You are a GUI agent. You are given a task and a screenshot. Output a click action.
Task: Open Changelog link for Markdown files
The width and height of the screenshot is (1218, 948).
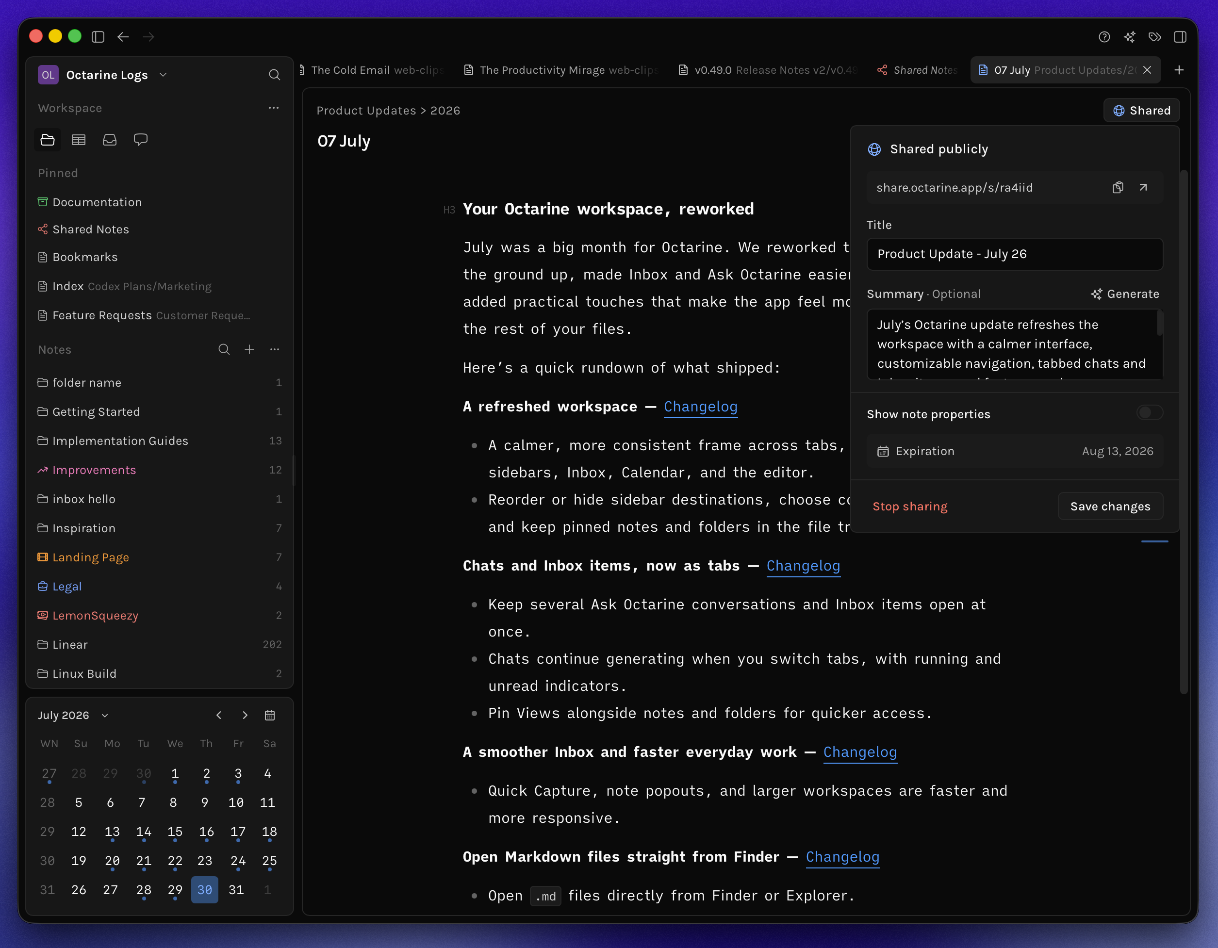843,856
